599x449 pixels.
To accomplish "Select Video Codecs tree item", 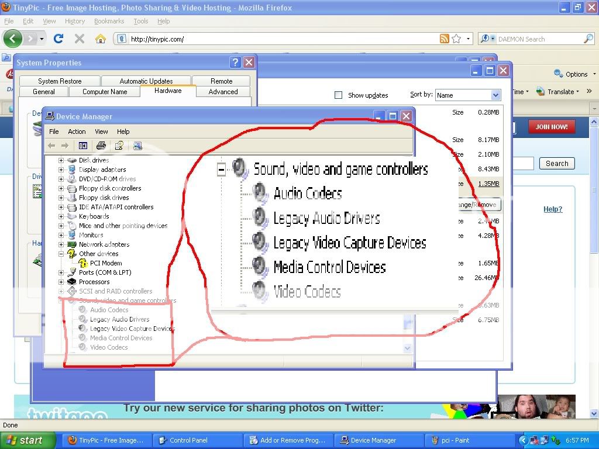I will click(x=109, y=347).
